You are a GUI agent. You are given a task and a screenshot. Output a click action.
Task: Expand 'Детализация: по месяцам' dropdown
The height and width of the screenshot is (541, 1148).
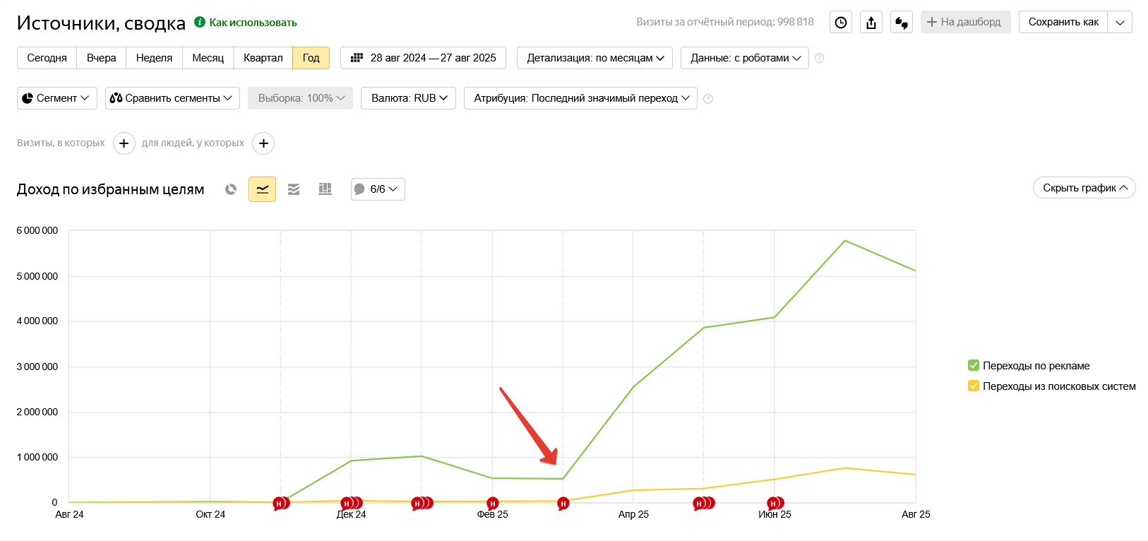(x=594, y=58)
